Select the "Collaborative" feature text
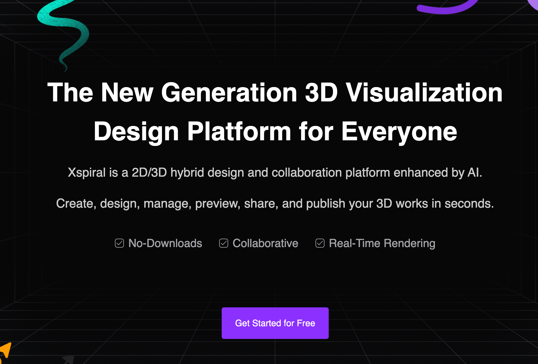Image resolution: width=538 pixels, height=364 pixels. [265, 243]
